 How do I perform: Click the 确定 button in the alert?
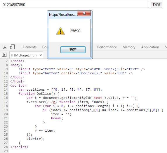73,50
